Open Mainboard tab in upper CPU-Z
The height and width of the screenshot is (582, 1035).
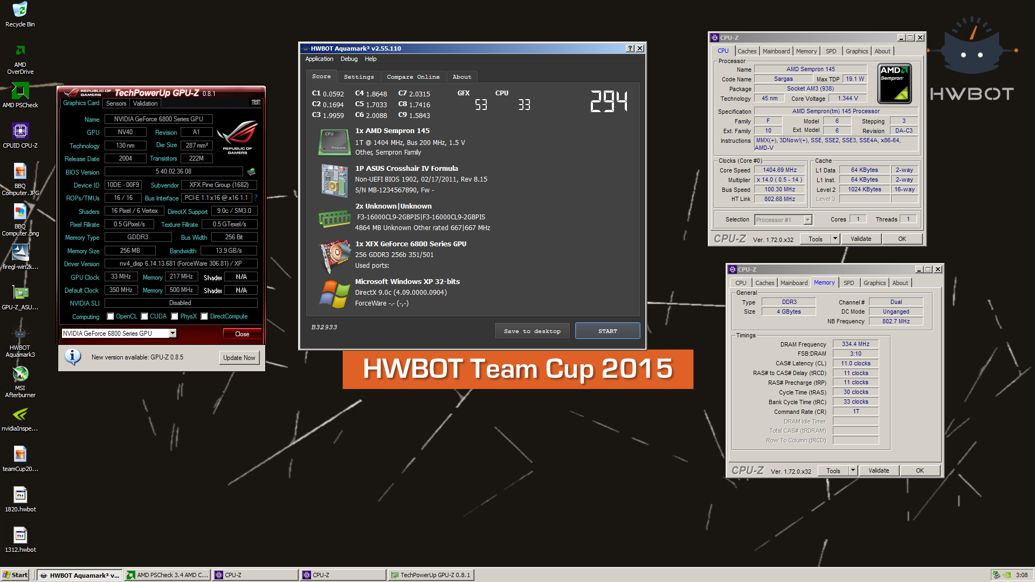pyautogui.click(x=776, y=51)
